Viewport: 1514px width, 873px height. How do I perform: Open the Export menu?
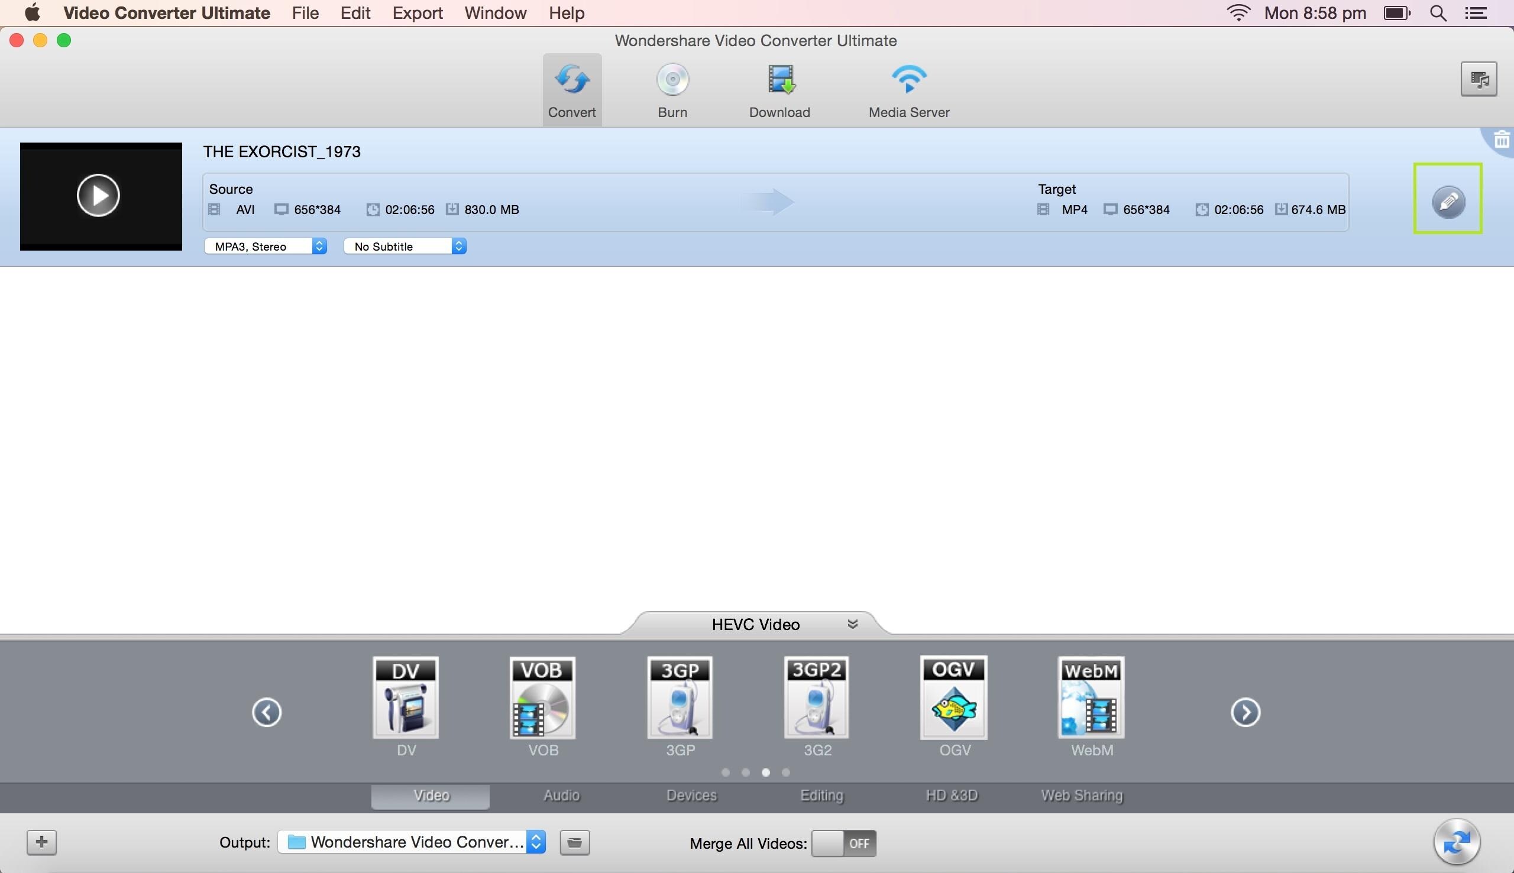click(417, 12)
